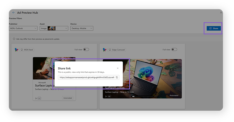Click the Copilot logo on Edge Carousel card
The height and width of the screenshot is (122, 234).
(x=105, y=50)
